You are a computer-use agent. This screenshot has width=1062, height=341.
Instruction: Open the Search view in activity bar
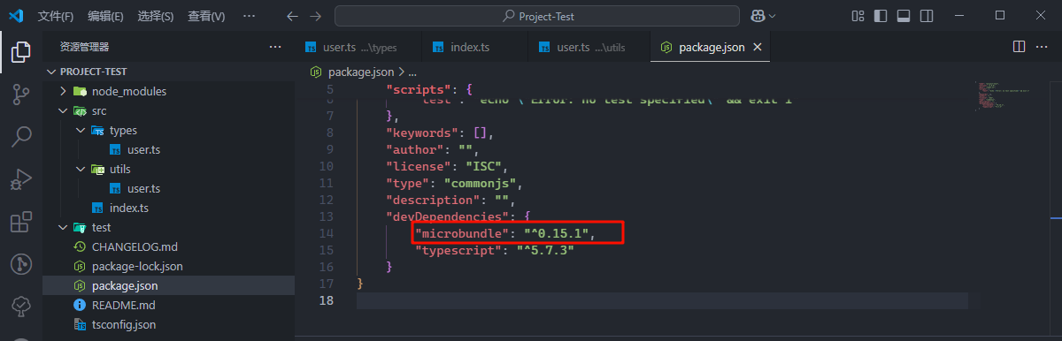pyautogui.click(x=21, y=136)
